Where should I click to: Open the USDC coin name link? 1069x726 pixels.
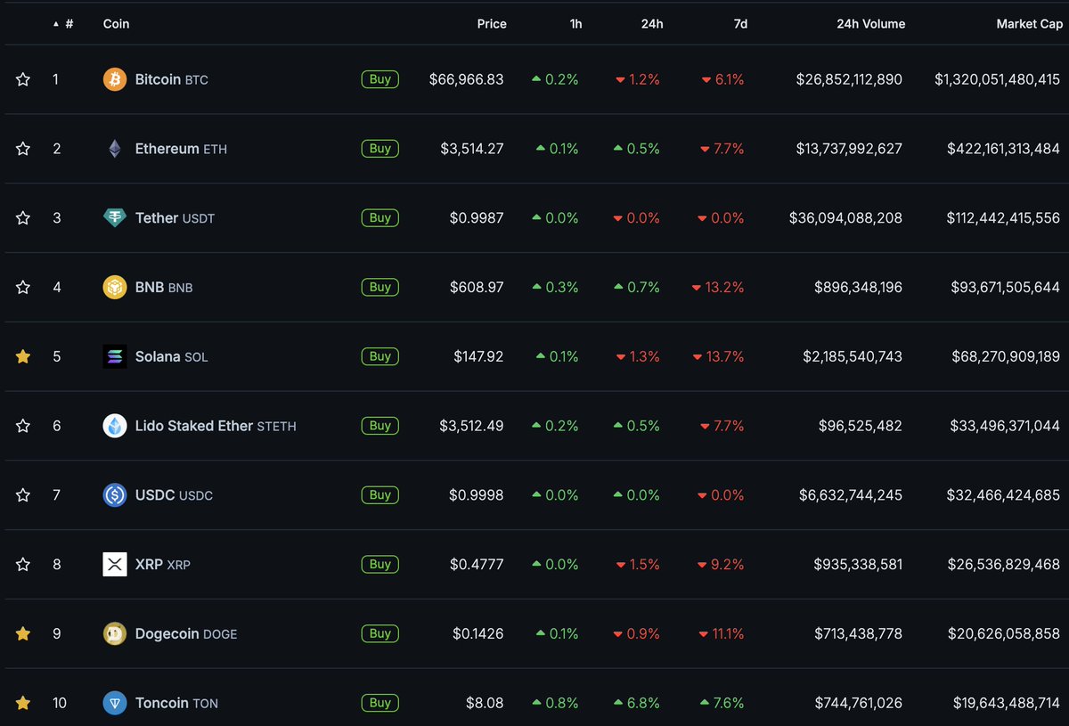pos(174,494)
